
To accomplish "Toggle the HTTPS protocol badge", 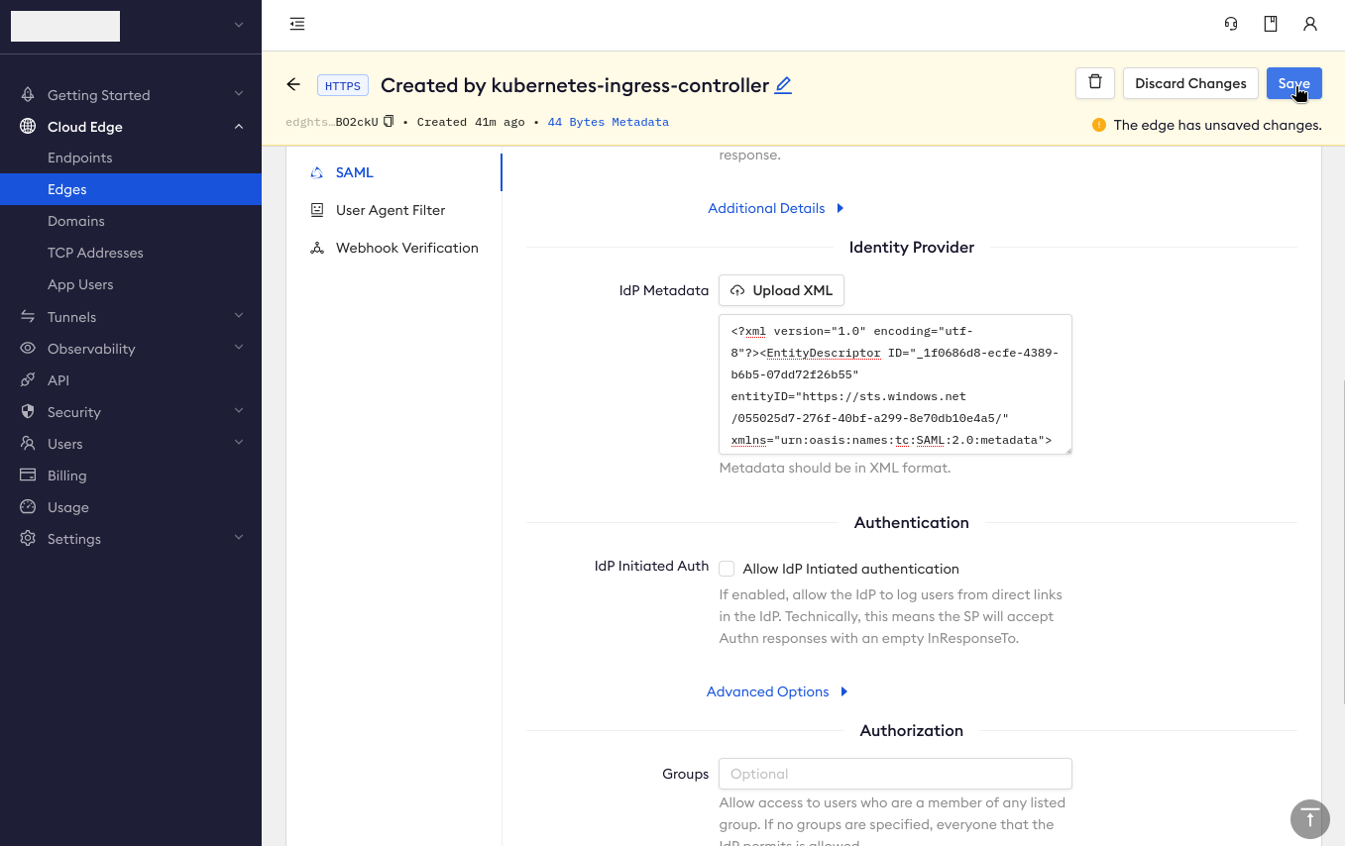I will (342, 85).
